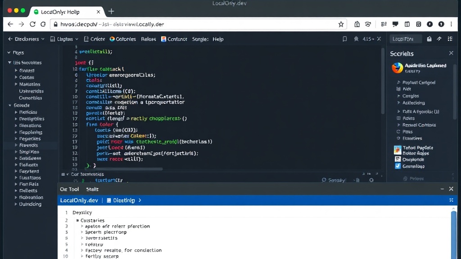Click the grid list icon at the toolbar end

450,39
